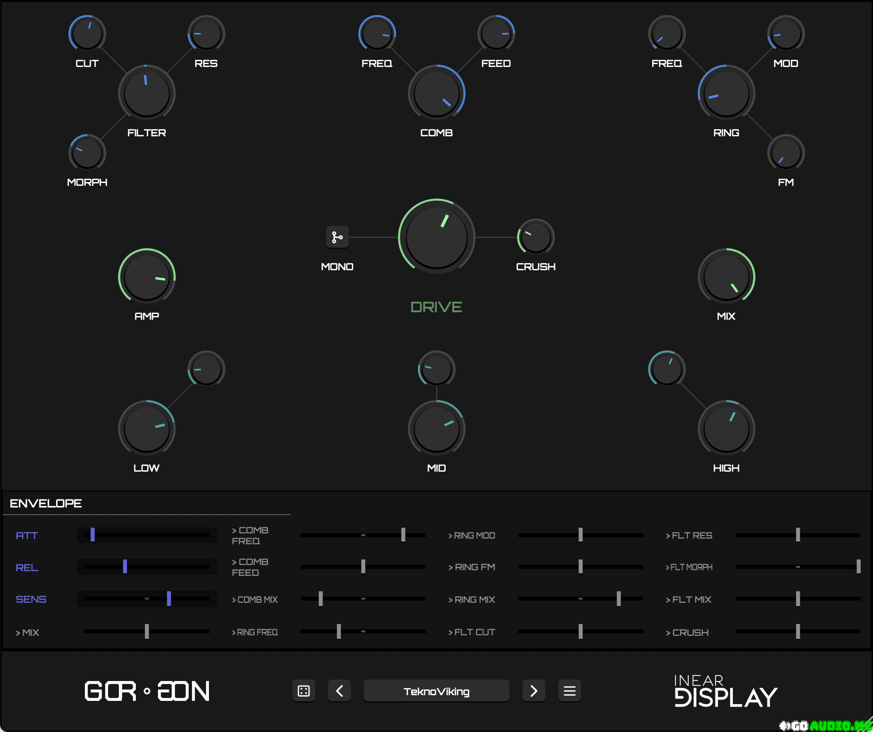Click the envelope REL slider
The image size is (873, 732).
(x=147, y=566)
